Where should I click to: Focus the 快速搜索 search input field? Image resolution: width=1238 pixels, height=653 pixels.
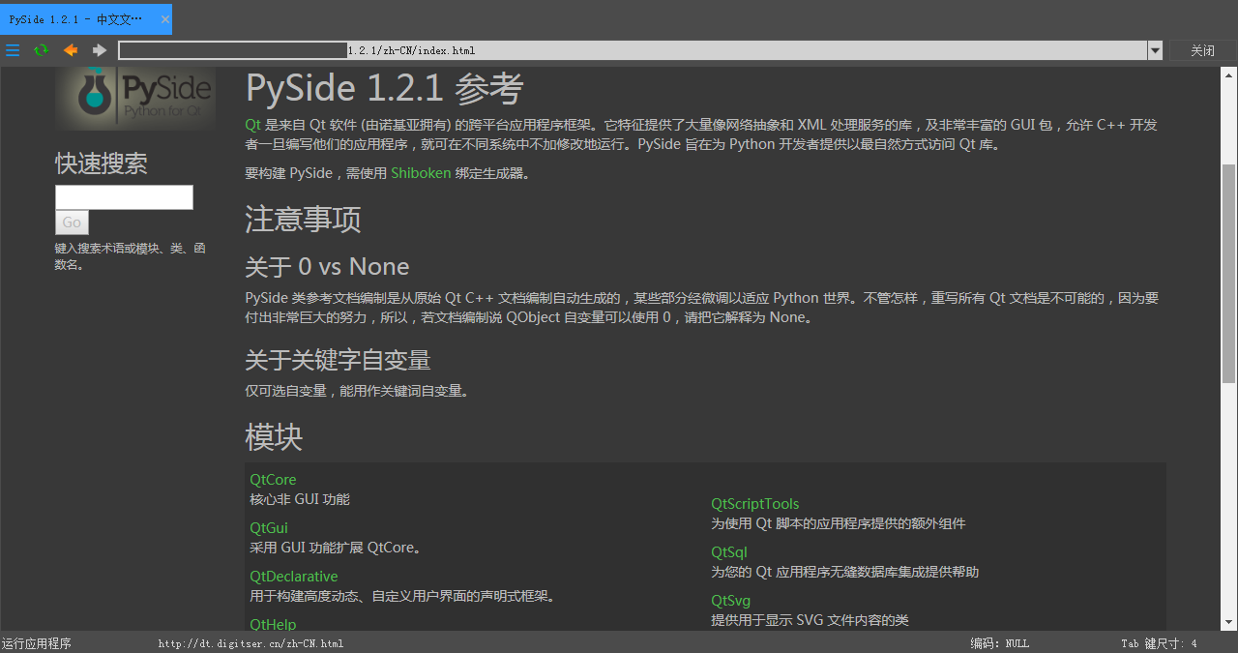pos(124,196)
